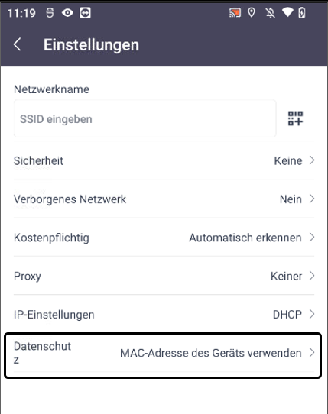The width and height of the screenshot is (328, 414).
Task: Tap the battery charging status icon
Action: click(302, 12)
